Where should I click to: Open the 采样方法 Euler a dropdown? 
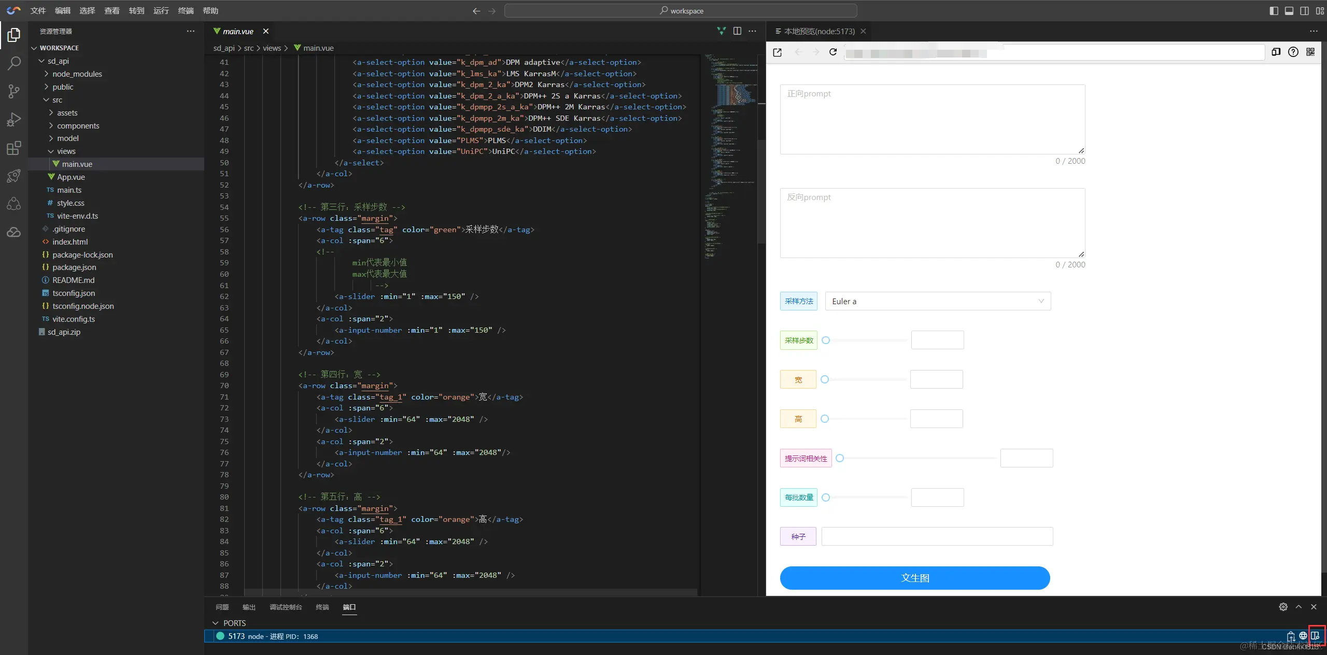pos(938,301)
